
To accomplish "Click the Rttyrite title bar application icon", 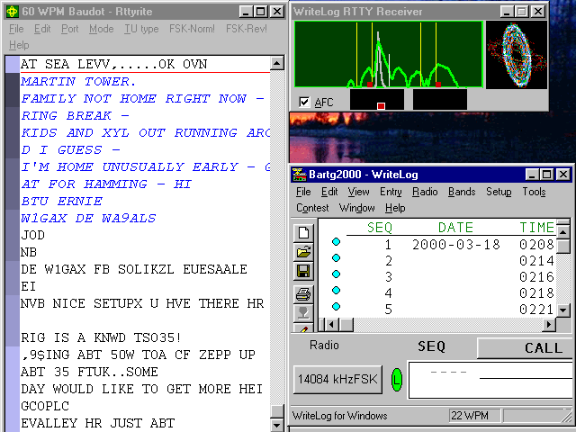I will 12,12.
